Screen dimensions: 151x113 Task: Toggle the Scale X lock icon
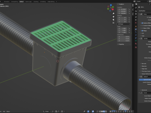tap(129, 28)
